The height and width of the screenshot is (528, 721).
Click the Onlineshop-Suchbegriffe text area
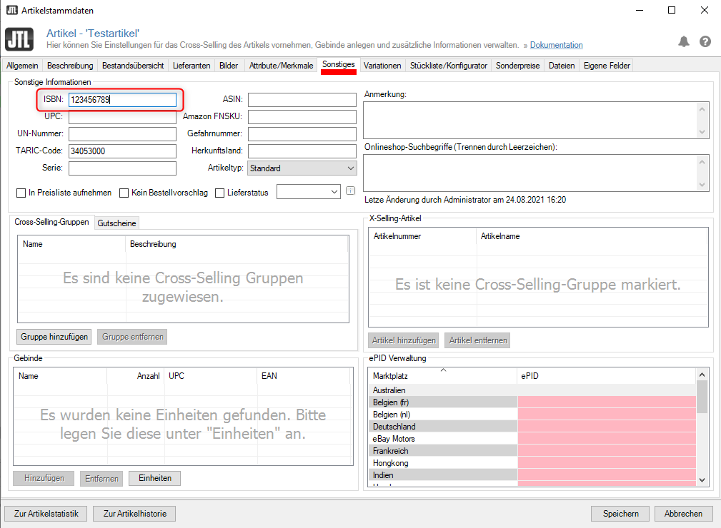point(529,173)
